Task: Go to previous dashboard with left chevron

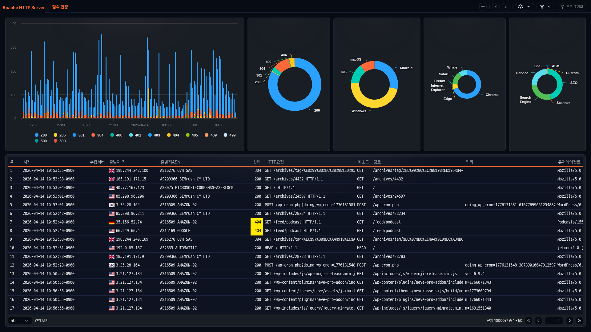Action: 496,7
